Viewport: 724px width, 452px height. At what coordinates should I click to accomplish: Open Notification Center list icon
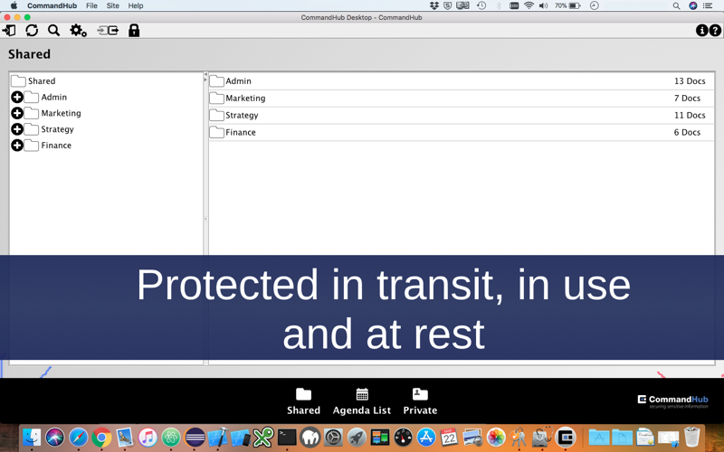(708, 5)
